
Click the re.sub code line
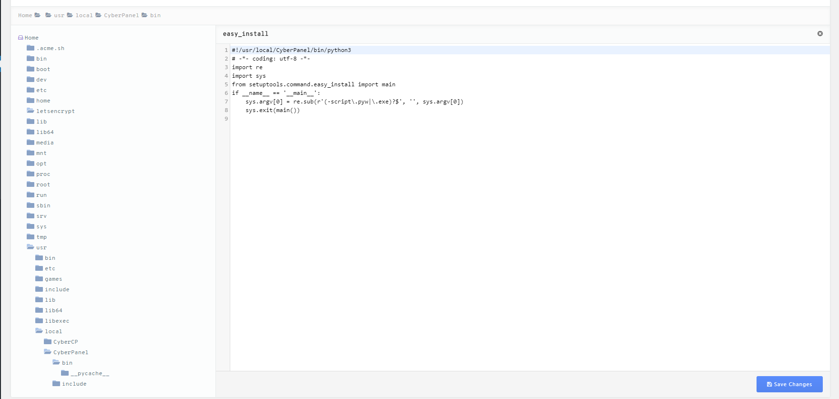[x=354, y=102]
